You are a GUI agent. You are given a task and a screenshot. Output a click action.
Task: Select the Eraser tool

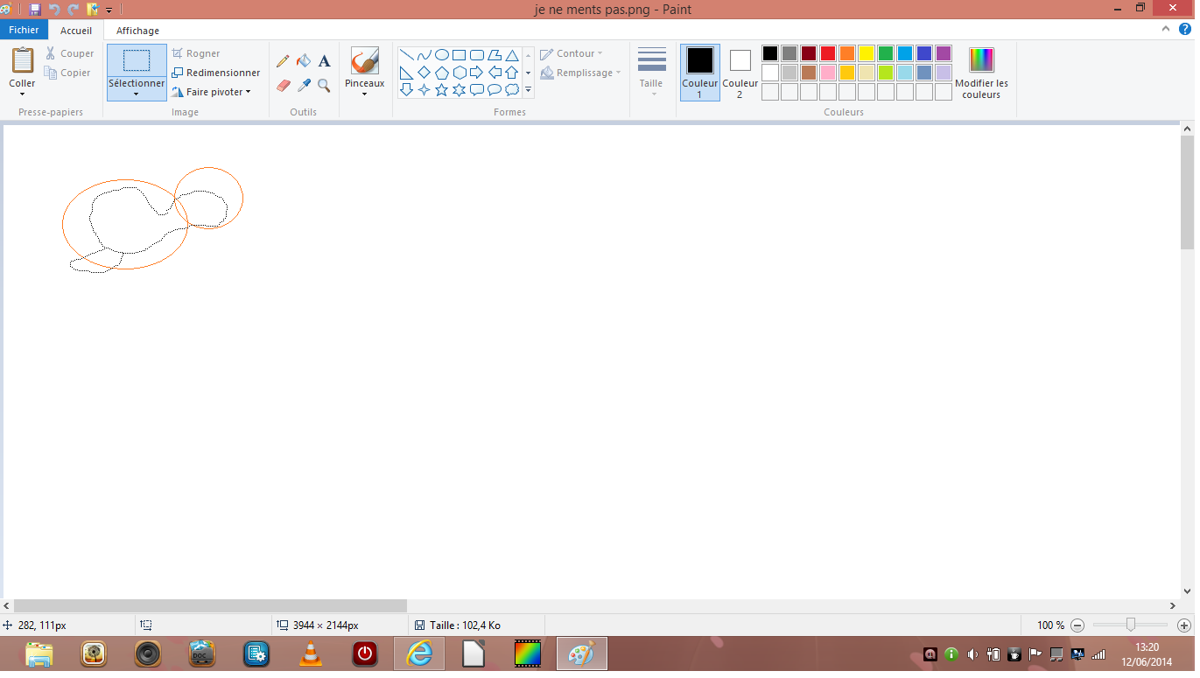point(283,85)
